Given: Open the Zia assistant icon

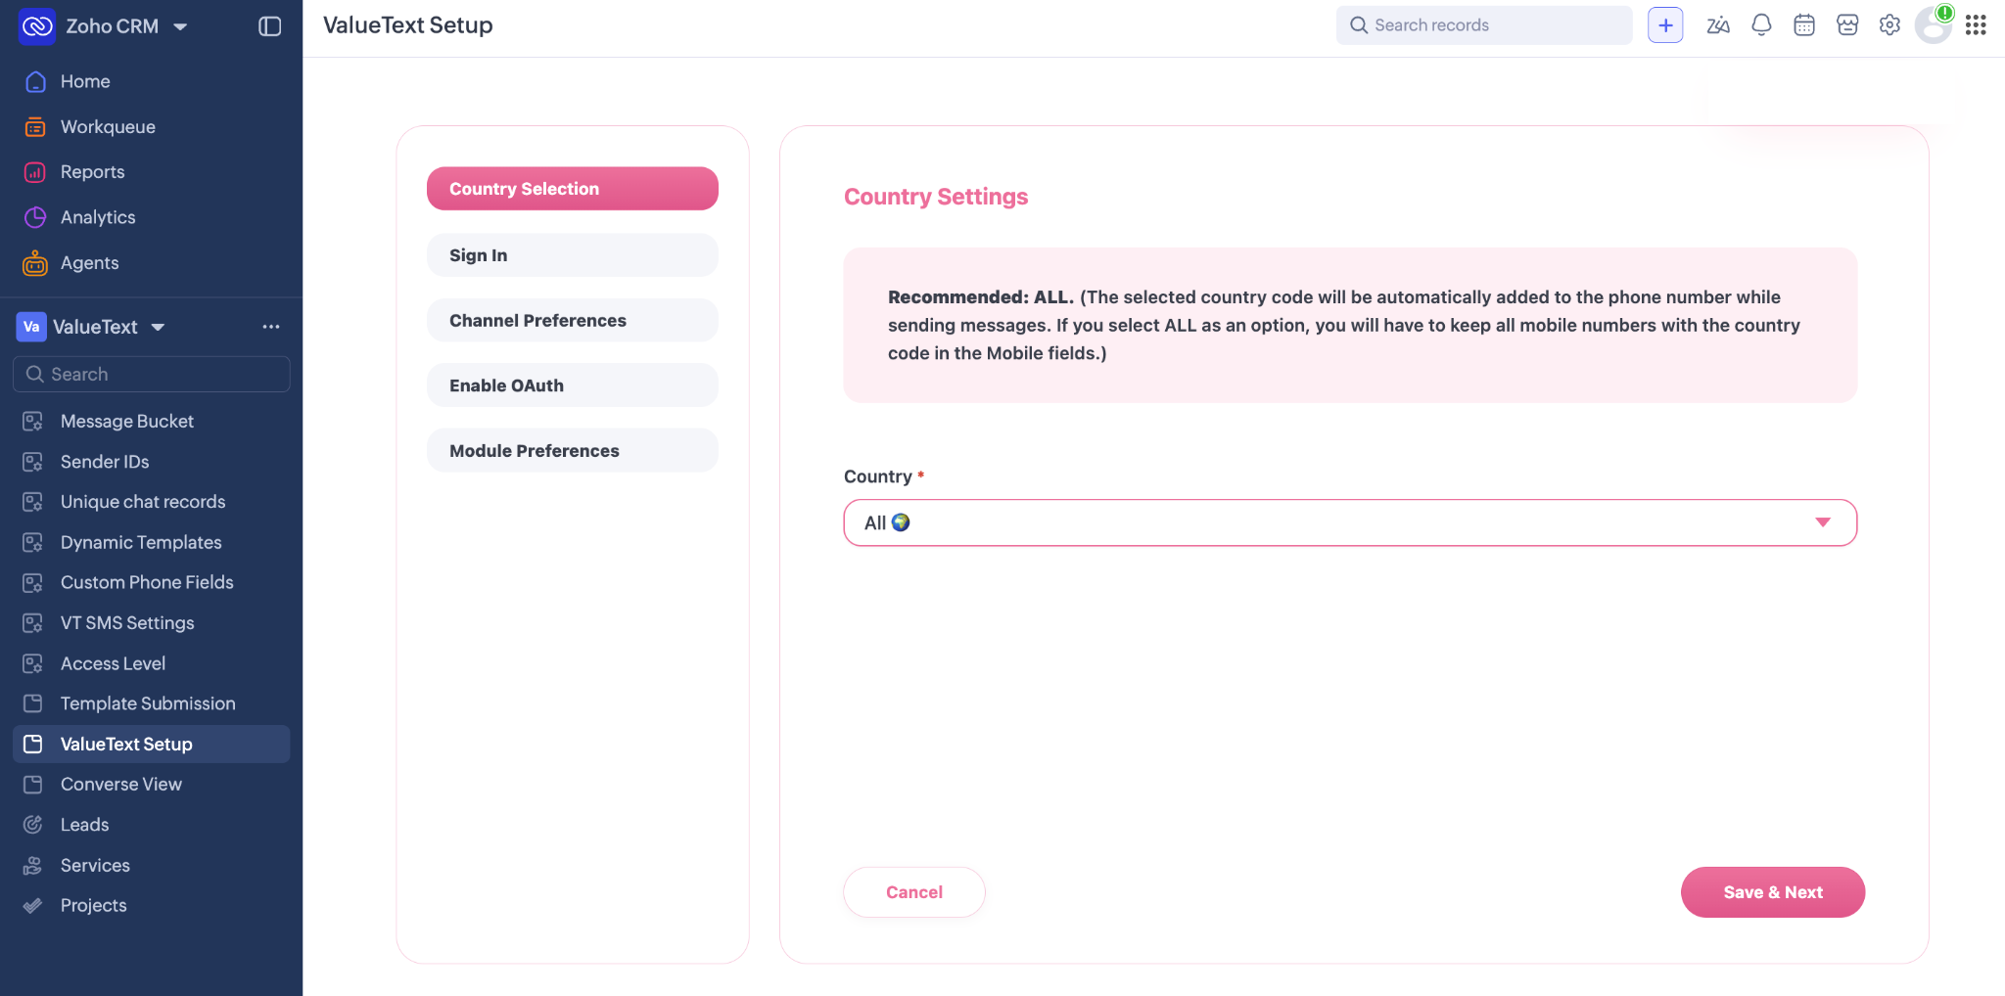Looking at the screenshot, I should (x=1718, y=25).
